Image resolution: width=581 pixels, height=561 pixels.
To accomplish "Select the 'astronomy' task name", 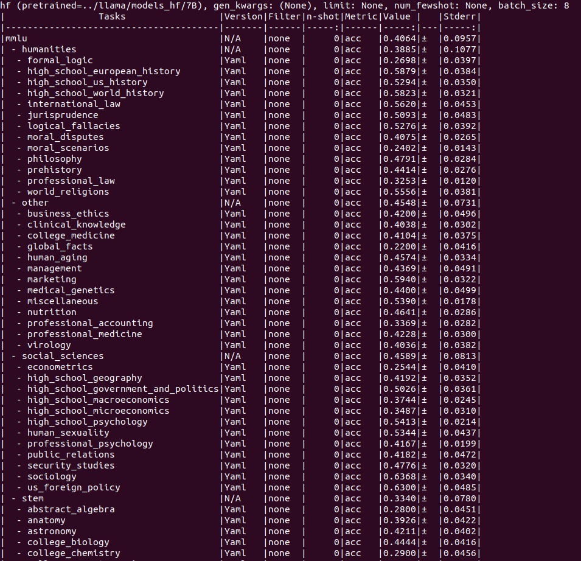I will (x=52, y=531).
